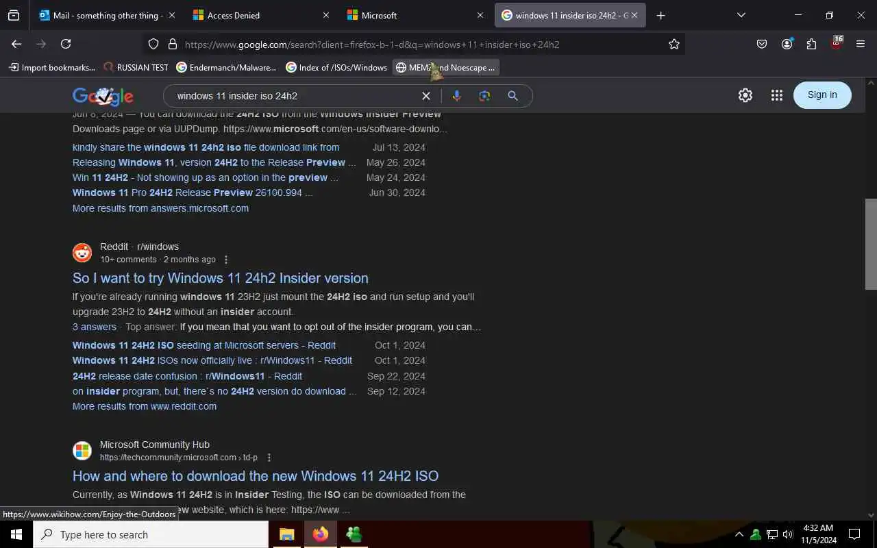Open "How and where to download the new Windows 11 24H2 ISO"

coord(256,476)
